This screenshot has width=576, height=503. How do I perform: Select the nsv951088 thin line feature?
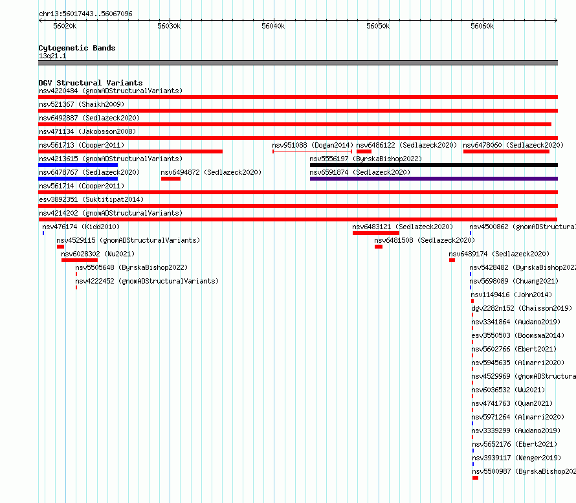[312, 151]
